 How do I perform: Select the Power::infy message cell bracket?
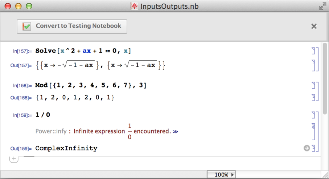313,131
